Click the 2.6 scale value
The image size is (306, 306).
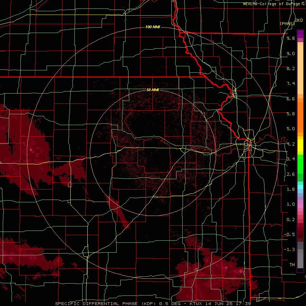(291, 174)
